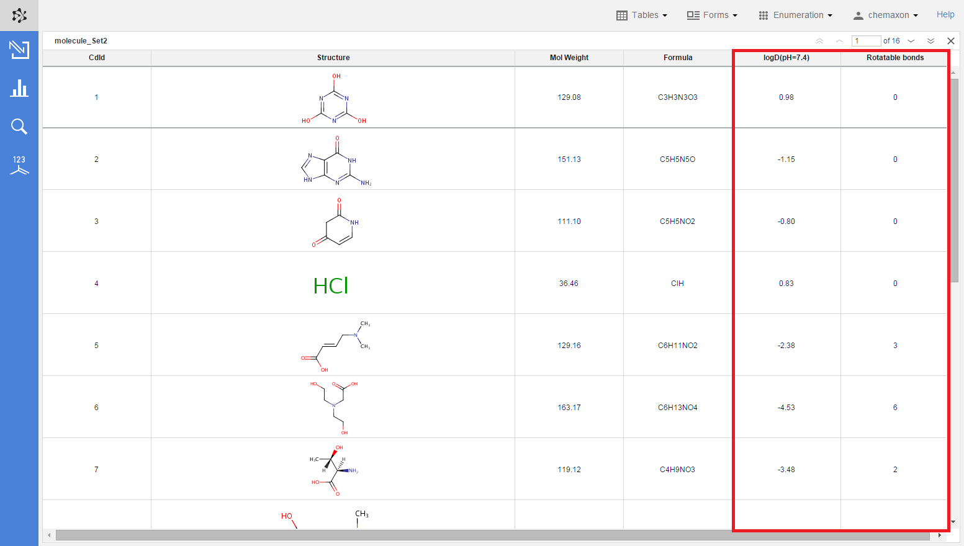Viewport: 964px width, 546px height.
Task: Go to previous page arrow
Action: [839, 41]
